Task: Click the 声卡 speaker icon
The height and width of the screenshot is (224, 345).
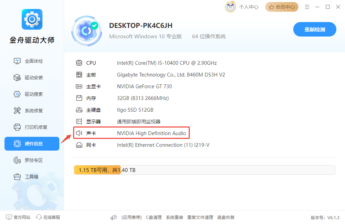Action: point(79,133)
